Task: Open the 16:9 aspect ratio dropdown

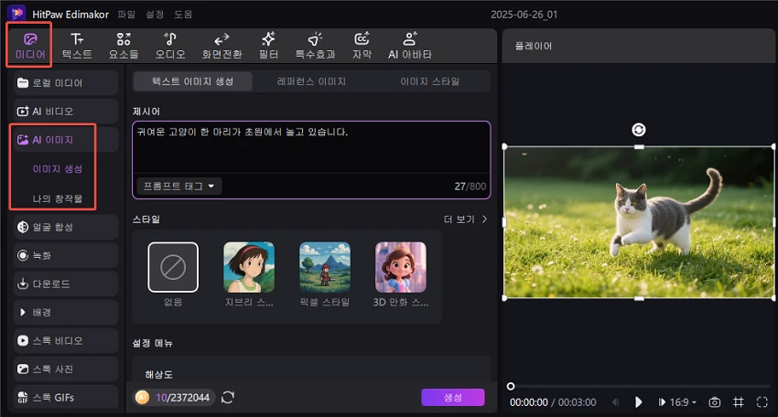Action: click(683, 402)
